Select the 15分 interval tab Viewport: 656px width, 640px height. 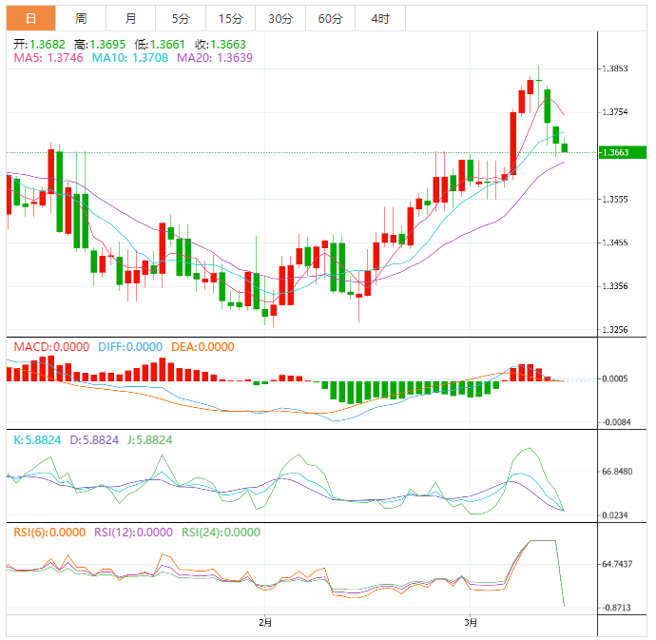pos(229,18)
